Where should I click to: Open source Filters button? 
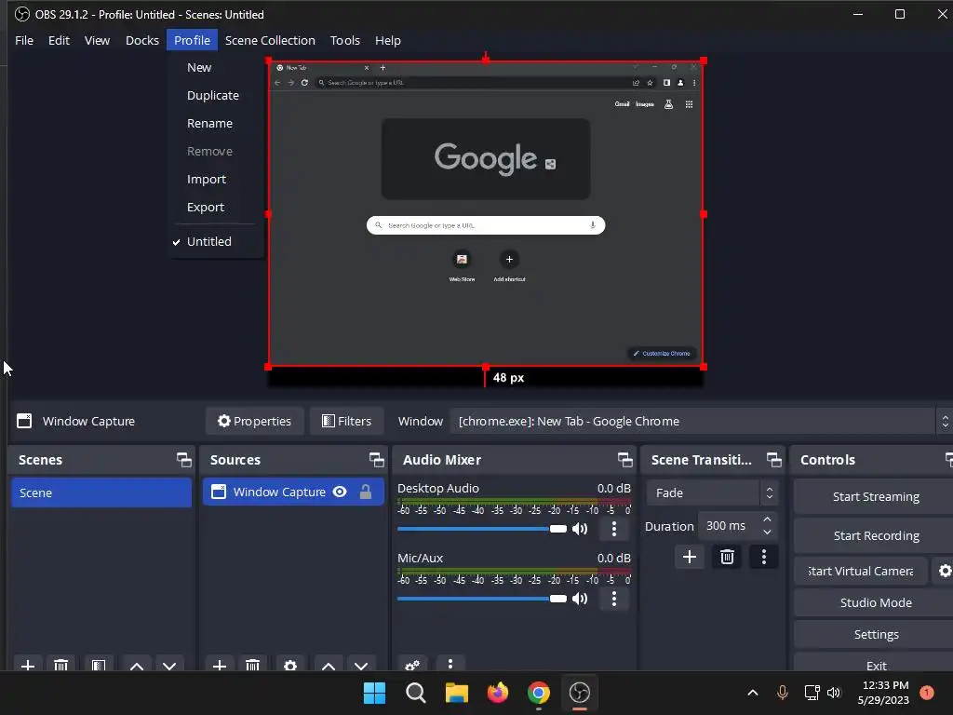[346, 422]
